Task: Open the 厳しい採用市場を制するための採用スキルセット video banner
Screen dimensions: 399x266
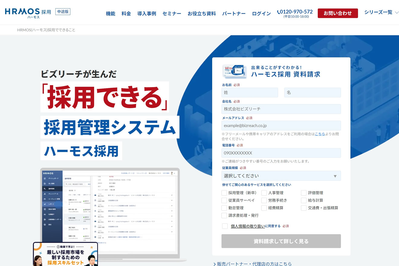Action: pyautogui.click(x=66, y=254)
